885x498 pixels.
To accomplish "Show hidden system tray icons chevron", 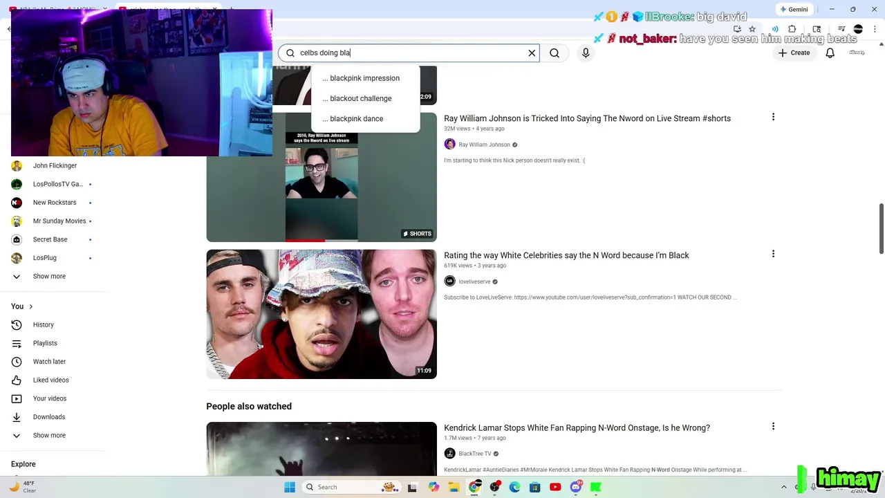I will [784, 487].
